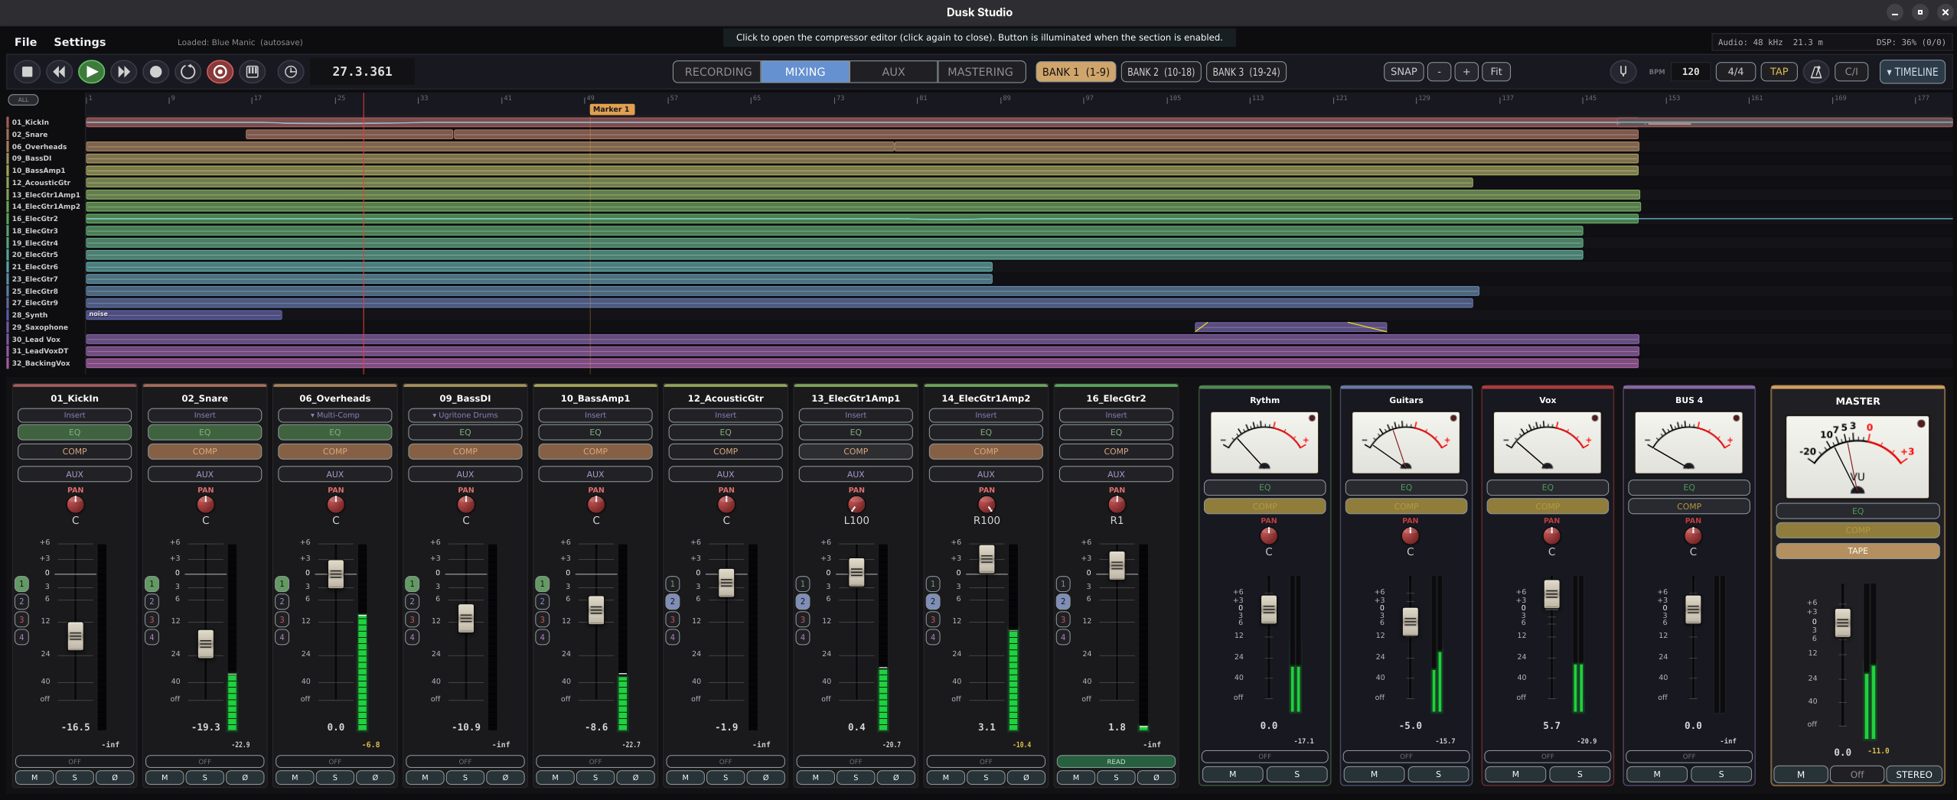Viewport: 1957px width, 800px height.
Task: Invert phase on the 06_Overheads channel
Action: pos(375,777)
